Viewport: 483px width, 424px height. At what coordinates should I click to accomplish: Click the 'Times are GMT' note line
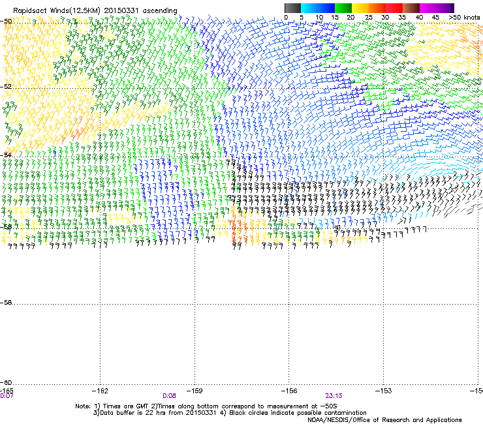(206, 406)
